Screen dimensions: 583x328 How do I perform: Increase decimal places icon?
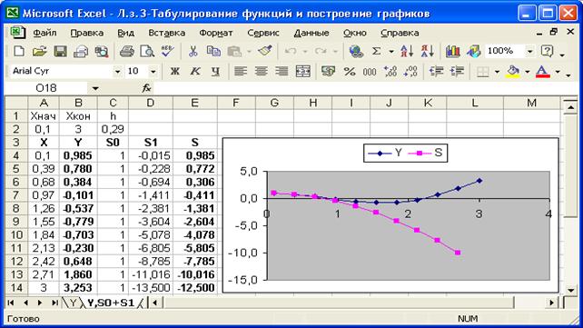pyautogui.click(x=390, y=71)
